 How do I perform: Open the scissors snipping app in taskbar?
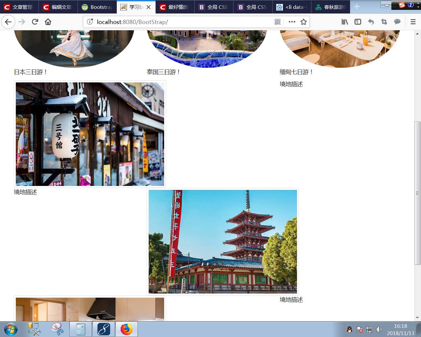pyautogui.click(x=57, y=329)
